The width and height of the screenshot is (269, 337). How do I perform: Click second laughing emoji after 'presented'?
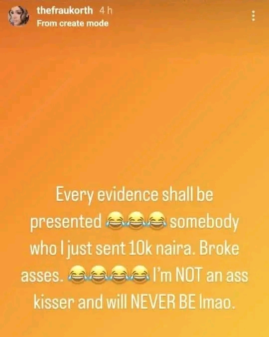[136, 221]
